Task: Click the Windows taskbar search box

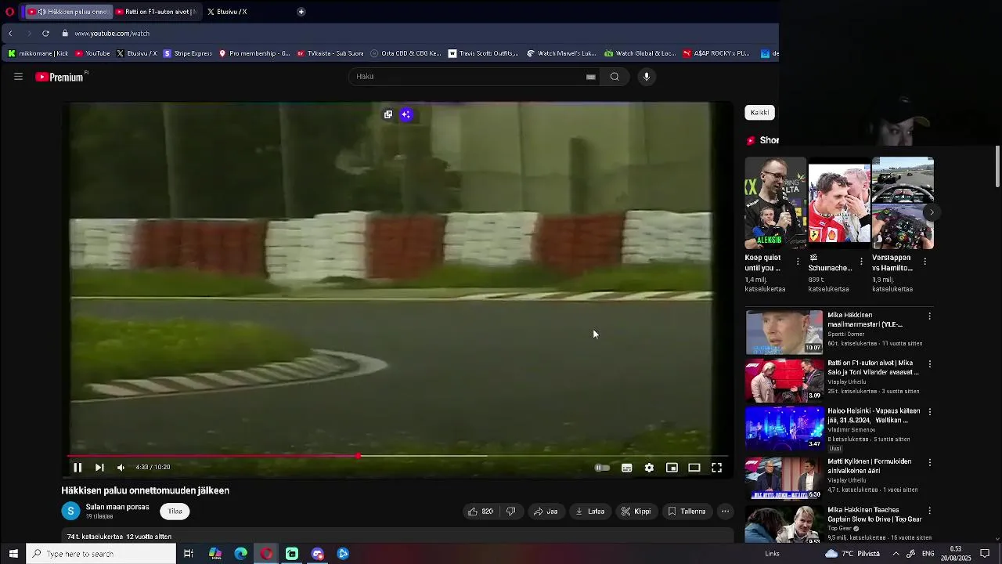Action: 101,554
